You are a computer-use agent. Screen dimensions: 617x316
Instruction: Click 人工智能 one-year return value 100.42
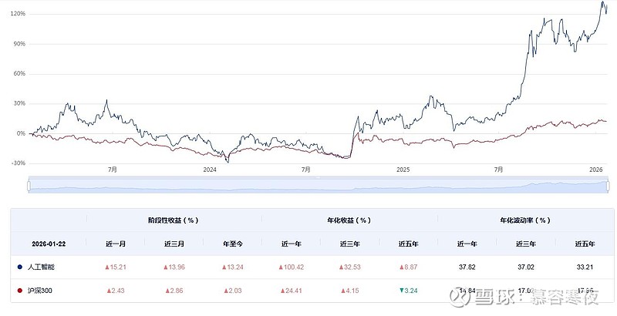[291, 267]
